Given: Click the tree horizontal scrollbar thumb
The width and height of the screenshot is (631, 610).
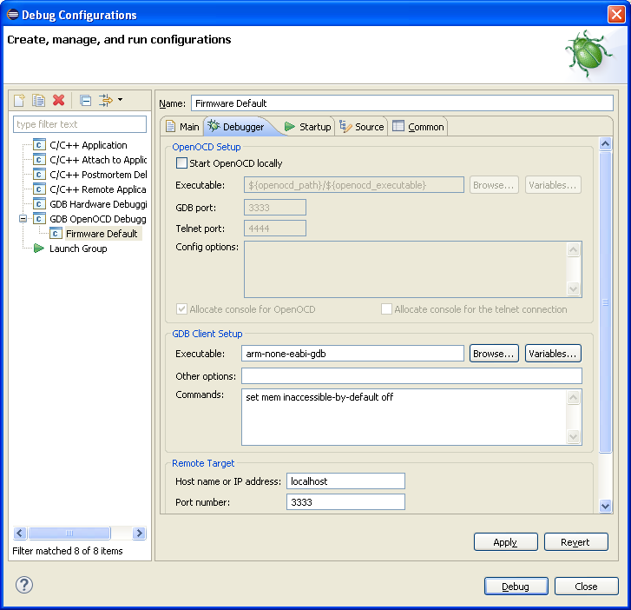Looking at the screenshot, I should [69, 533].
